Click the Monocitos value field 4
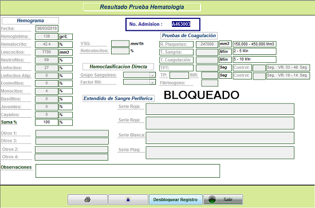This screenshot has height=208, width=315. (x=46, y=91)
